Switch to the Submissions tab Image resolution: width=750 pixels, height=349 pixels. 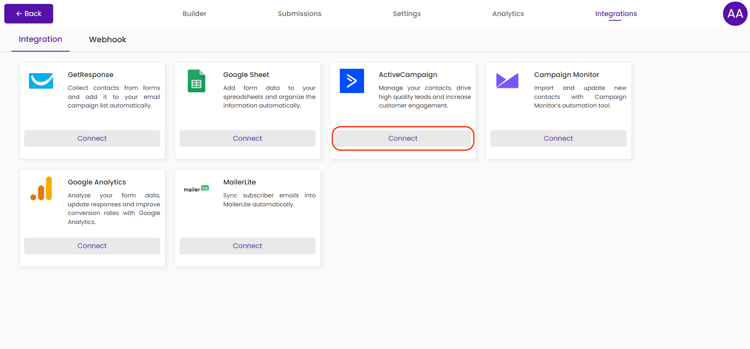[300, 14]
